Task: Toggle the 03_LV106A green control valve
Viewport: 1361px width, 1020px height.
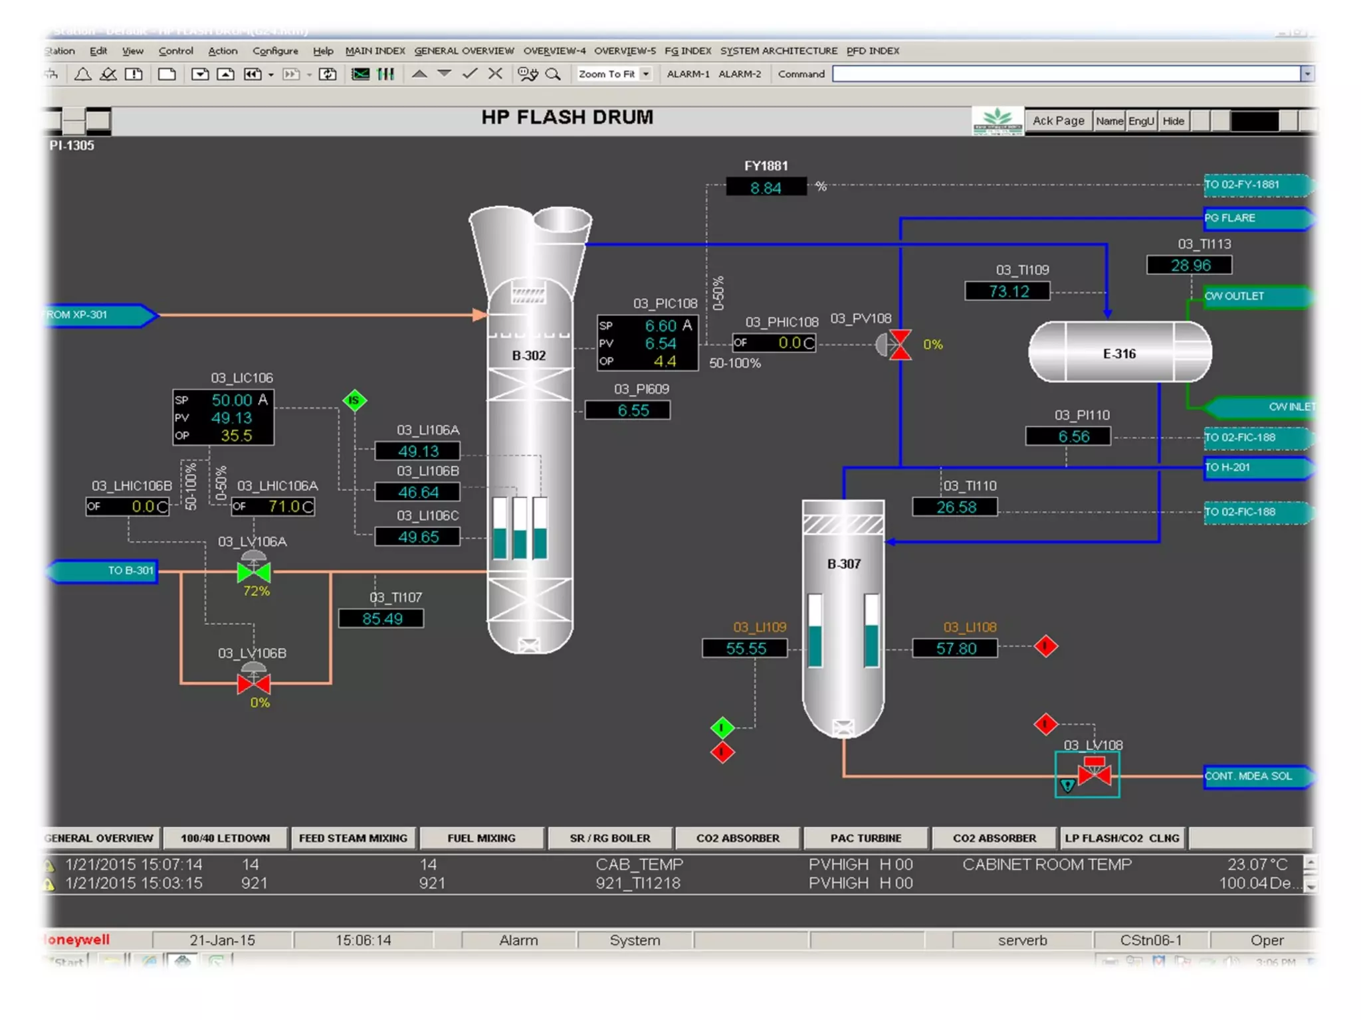Action: 254,571
